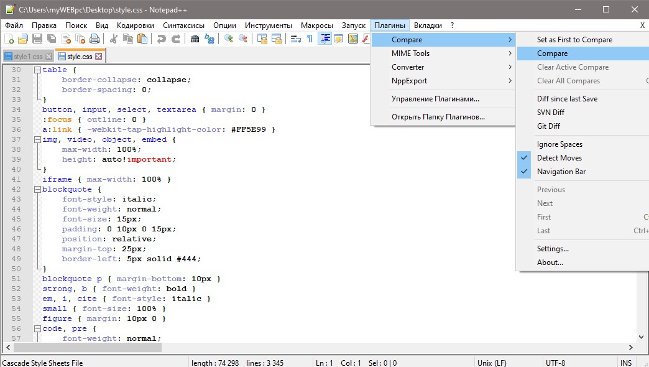Click the Redo toolbar arrow
The image size is (649, 367).
[x=175, y=39]
